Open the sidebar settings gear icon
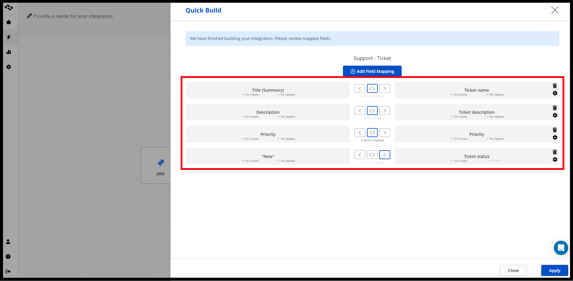This screenshot has height=281, width=573. tap(9, 67)
